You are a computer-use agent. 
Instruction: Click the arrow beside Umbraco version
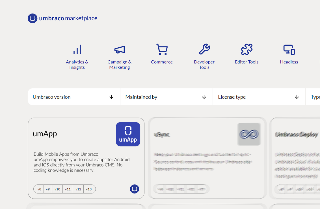pyautogui.click(x=111, y=97)
